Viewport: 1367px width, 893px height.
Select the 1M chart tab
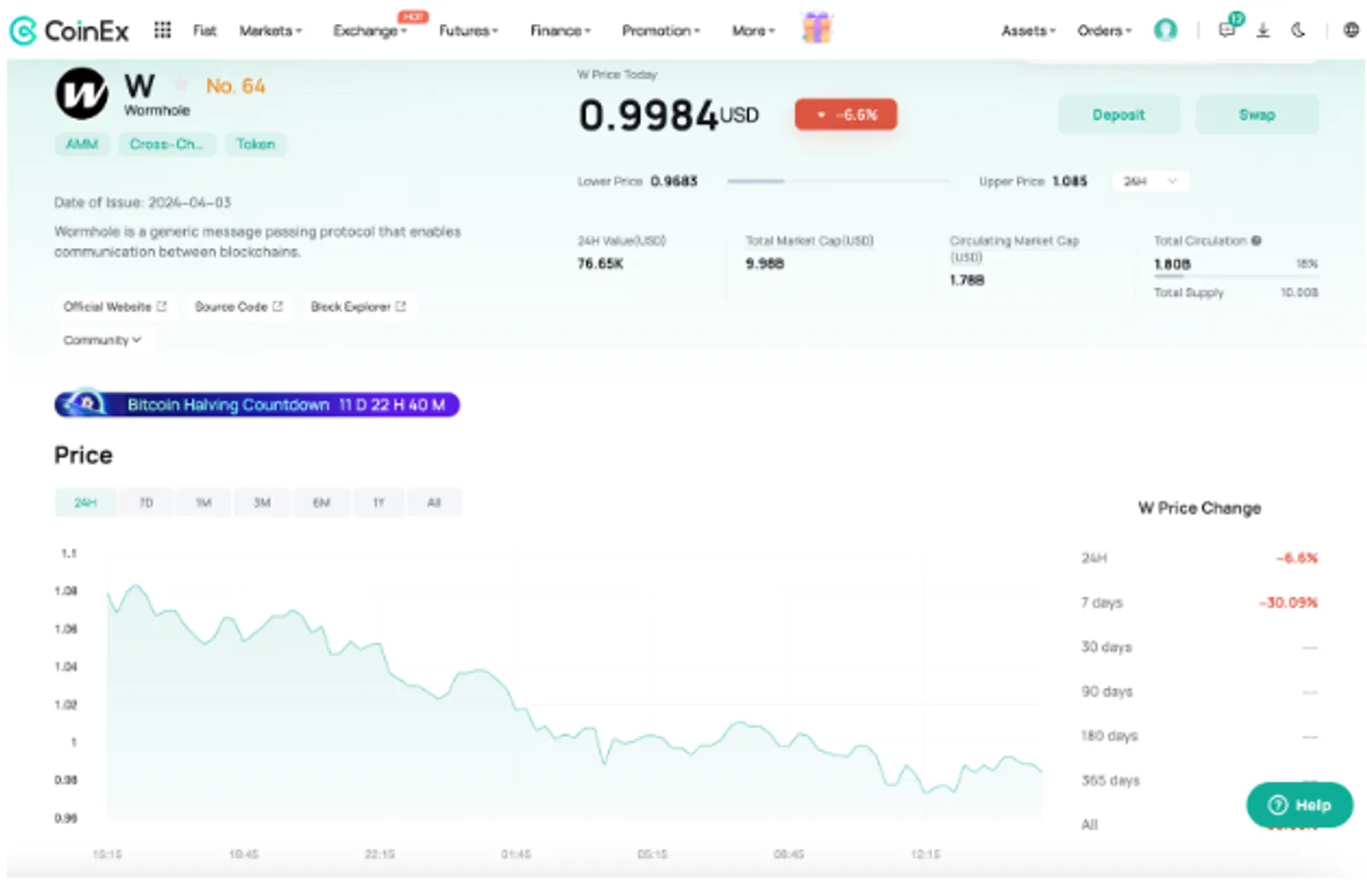203,502
